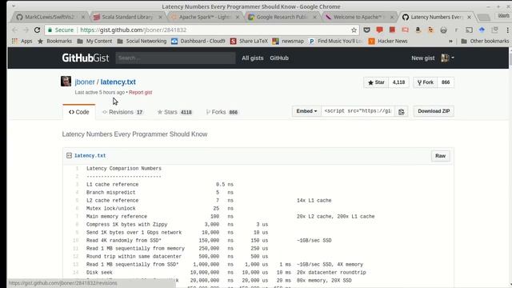Open the My Content bookmark folder
This screenshot has height=288, width=512.
pos(94,41)
